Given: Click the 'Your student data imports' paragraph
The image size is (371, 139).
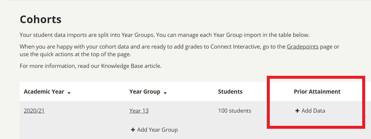Looking at the screenshot, I should pyautogui.click(x=165, y=35).
